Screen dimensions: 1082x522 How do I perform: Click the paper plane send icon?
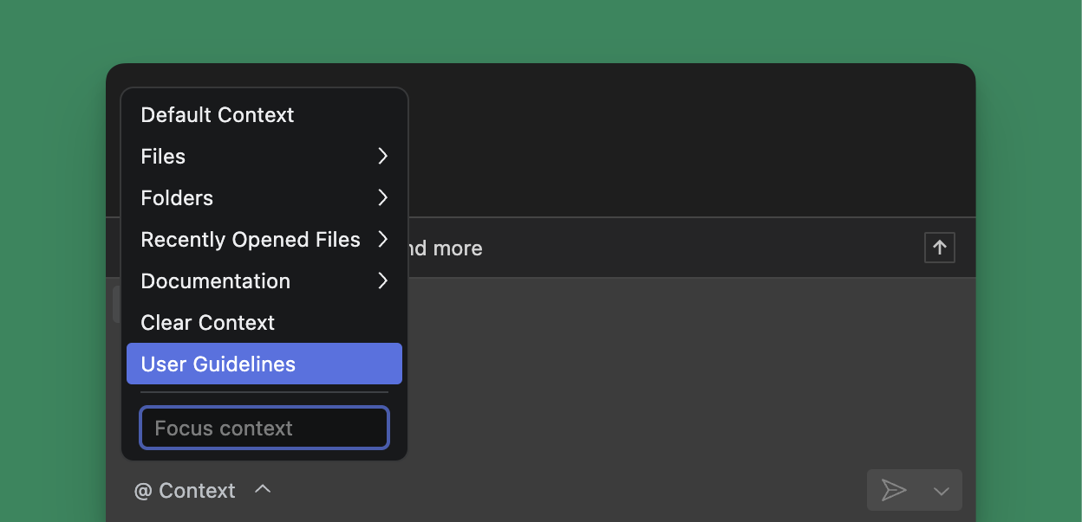click(894, 490)
